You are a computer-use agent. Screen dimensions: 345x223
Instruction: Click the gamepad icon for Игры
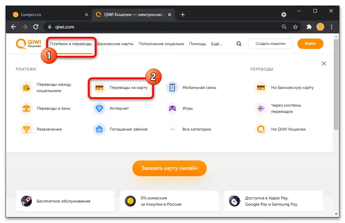point(172,108)
